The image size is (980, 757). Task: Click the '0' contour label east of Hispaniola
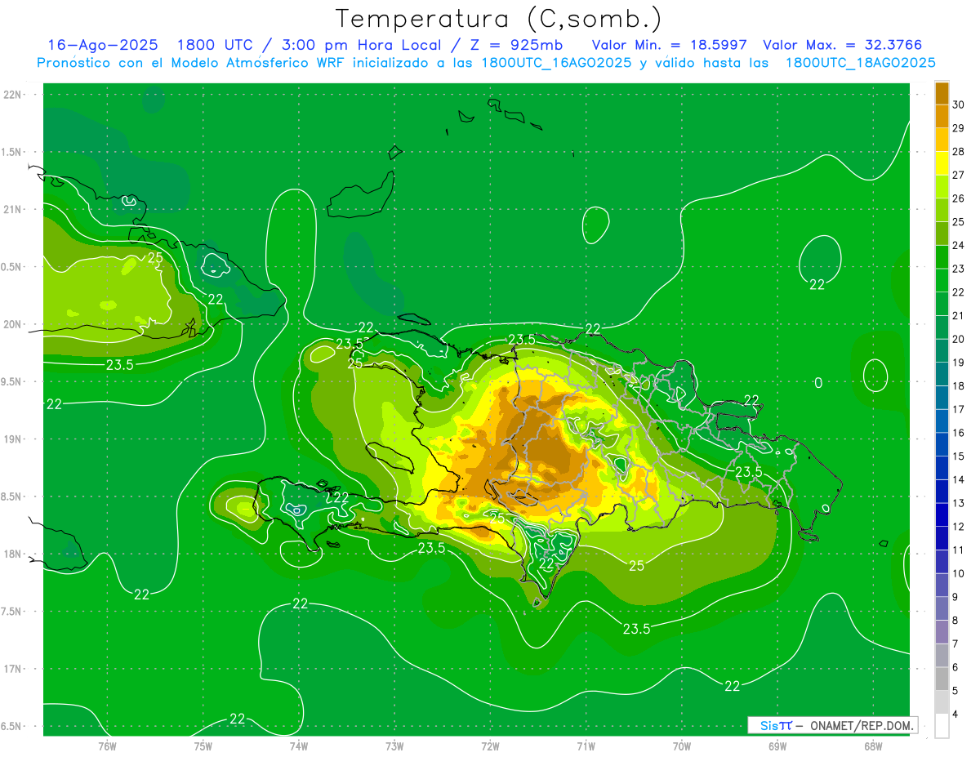818,383
